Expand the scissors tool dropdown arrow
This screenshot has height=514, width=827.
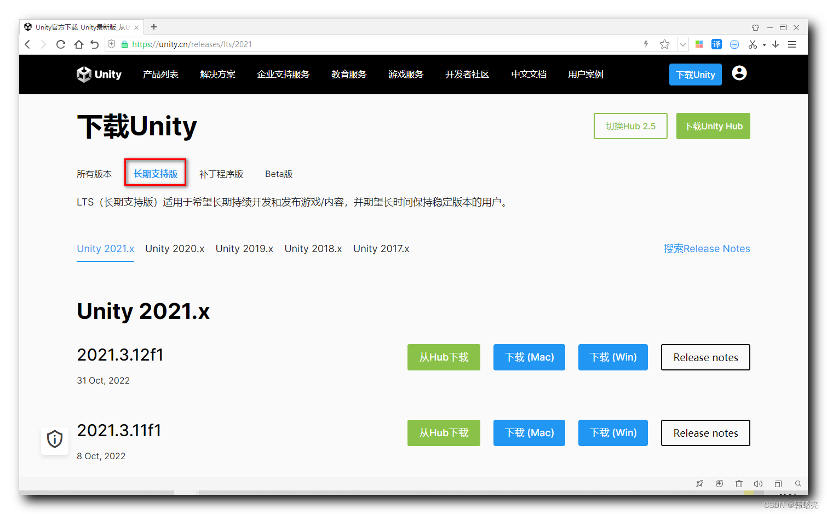[764, 45]
